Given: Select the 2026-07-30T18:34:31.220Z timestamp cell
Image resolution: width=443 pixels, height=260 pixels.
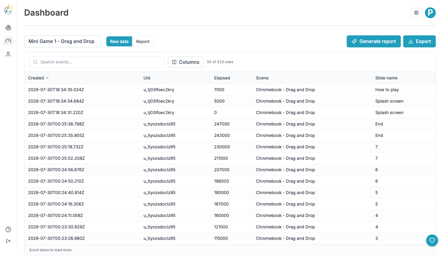Looking at the screenshot, I should [56, 113].
